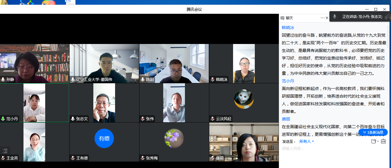The image size is (391, 168).
Task: Close the 聊天 chat panel
Action: click(x=327, y=18)
